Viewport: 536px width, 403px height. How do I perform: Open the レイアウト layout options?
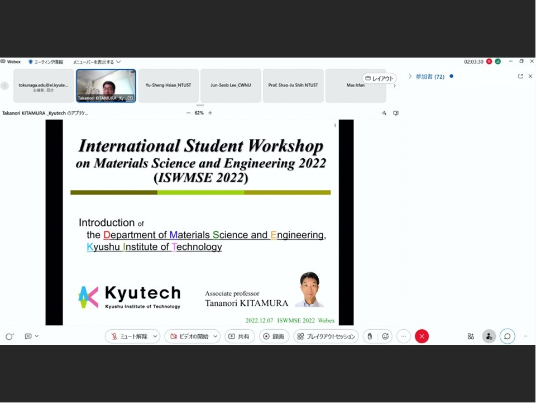click(x=380, y=78)
